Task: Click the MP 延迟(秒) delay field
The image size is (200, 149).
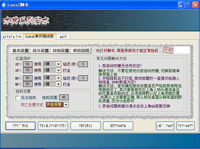Action: pos(83,78)
